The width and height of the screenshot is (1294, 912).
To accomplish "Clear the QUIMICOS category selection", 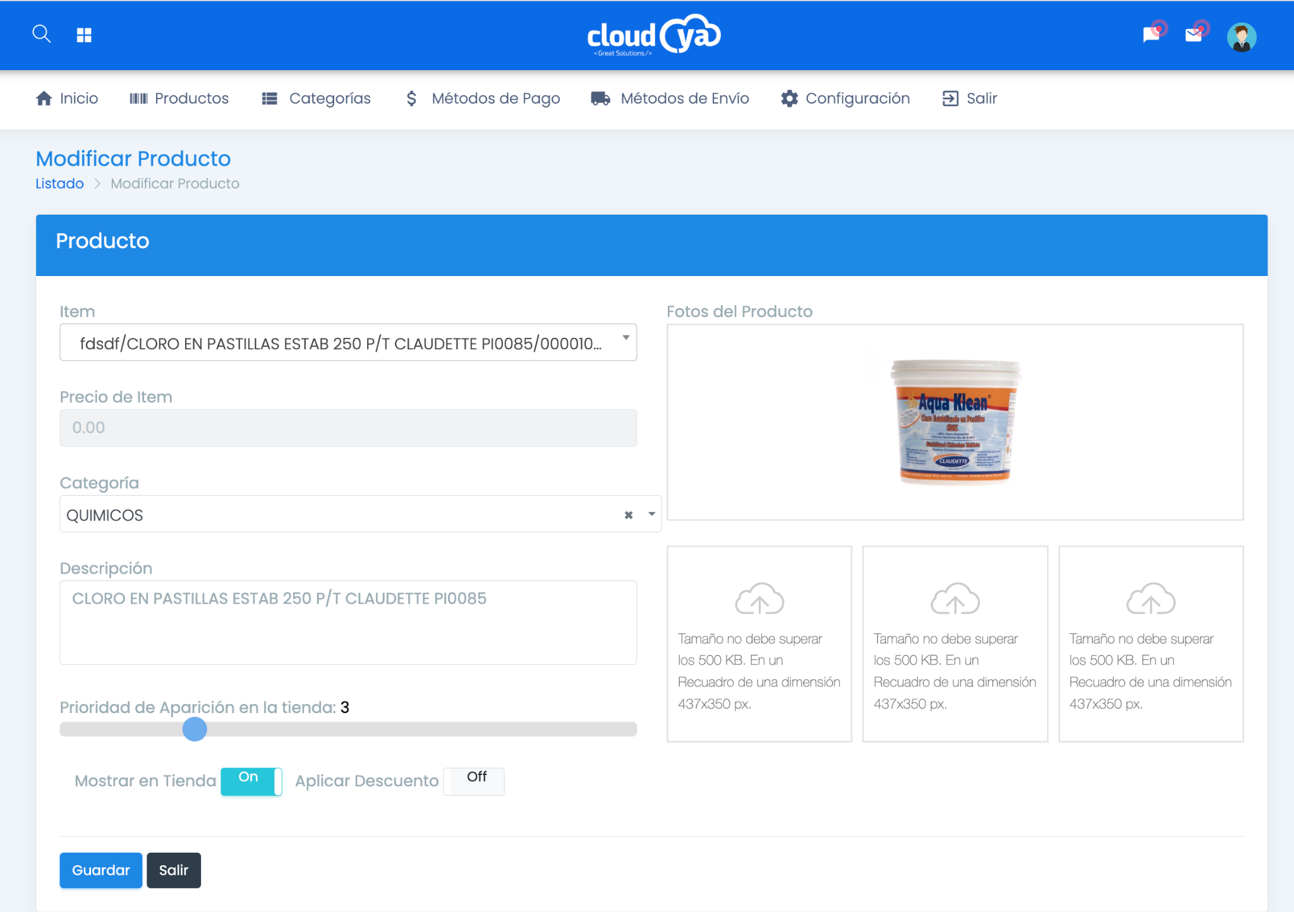I will (629, 515).
